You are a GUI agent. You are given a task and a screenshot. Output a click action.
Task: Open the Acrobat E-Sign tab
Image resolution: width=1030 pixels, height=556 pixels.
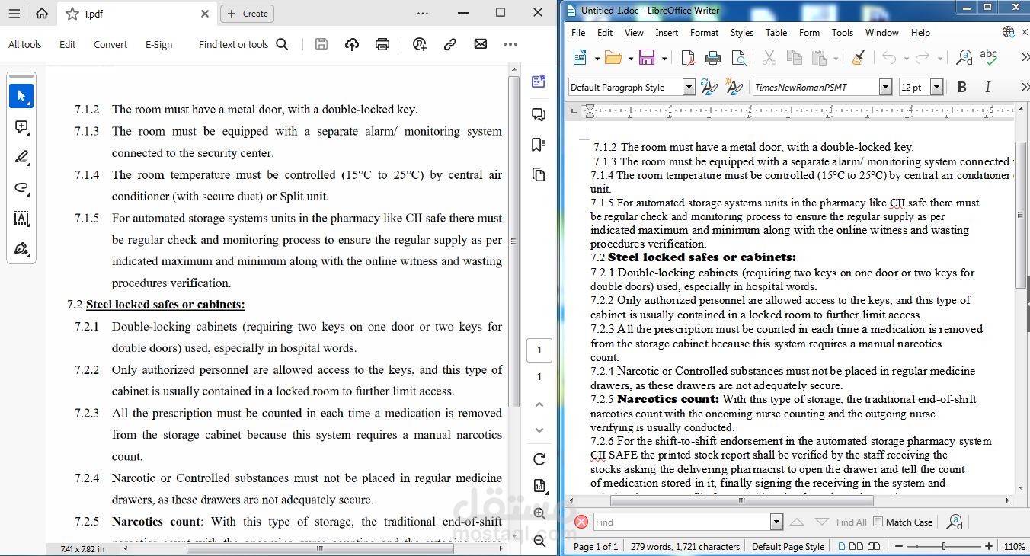(x=159, y=45)
